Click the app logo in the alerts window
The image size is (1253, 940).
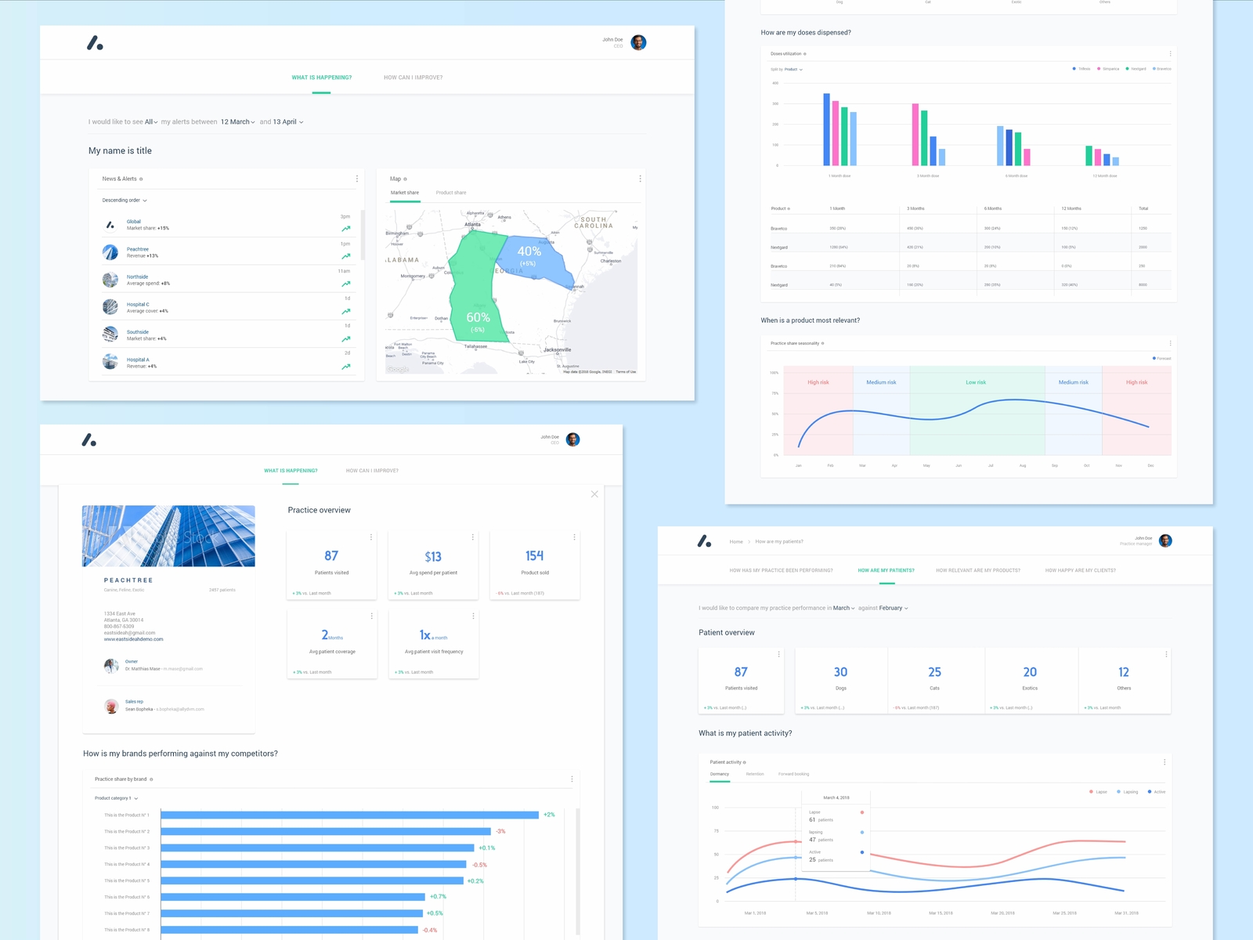point(95,43)
